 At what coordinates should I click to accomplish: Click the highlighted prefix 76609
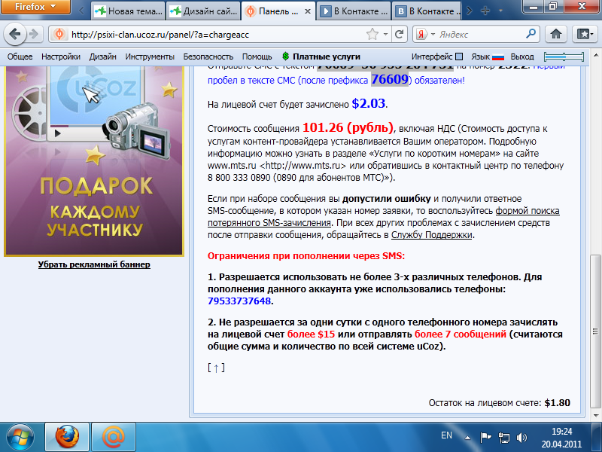click(389, 80)
